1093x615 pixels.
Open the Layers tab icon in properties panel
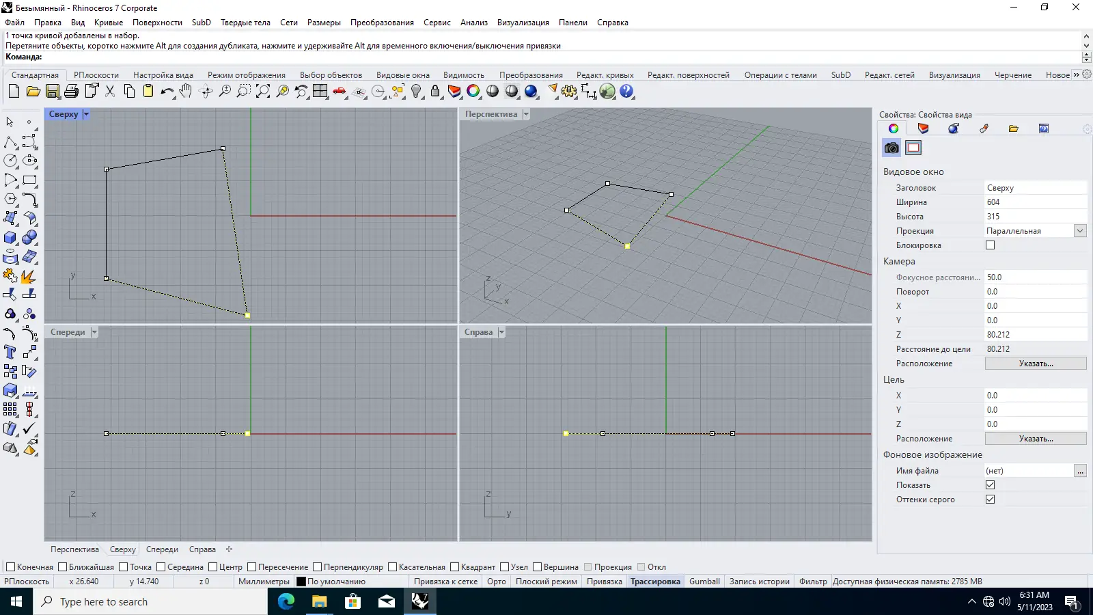pos(923,128)
